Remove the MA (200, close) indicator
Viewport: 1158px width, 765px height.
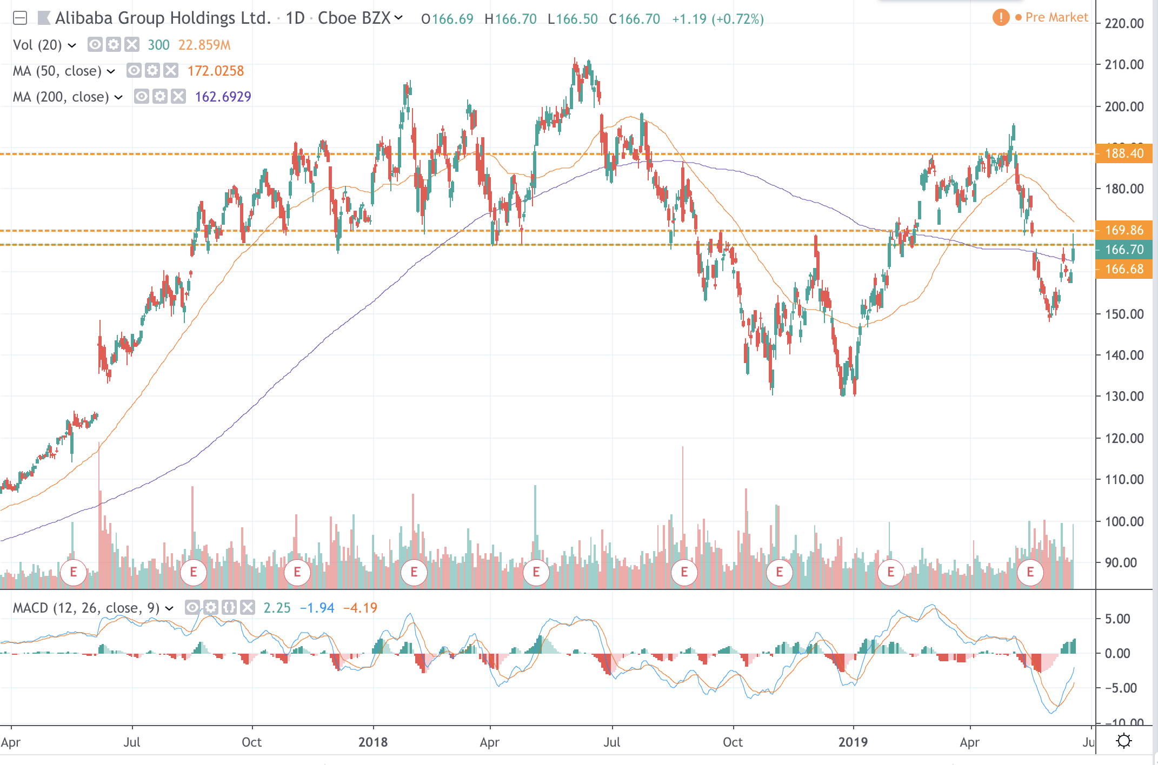[x=178, y=96]
